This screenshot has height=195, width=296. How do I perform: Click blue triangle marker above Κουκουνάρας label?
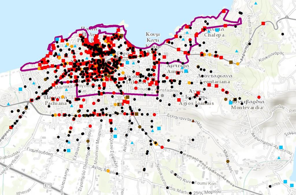click(236, 51)
